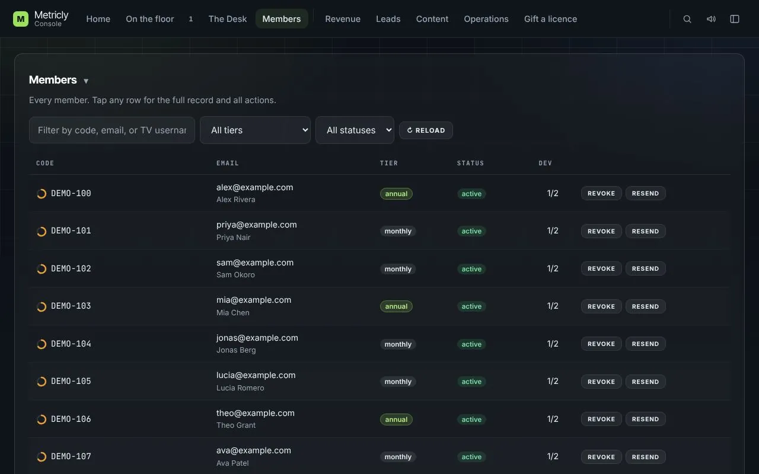Open Gift a licence tab

click(550, 19)
